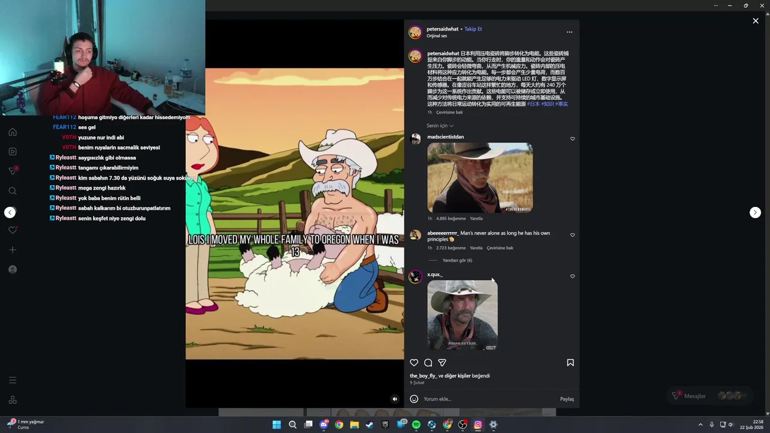770x433 pixels.
Task: Click the comment bubble icon under the post
Action: tap(428, 363)
